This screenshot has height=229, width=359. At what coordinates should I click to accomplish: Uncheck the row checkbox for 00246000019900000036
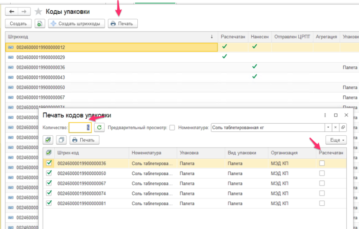click(49, 163)
